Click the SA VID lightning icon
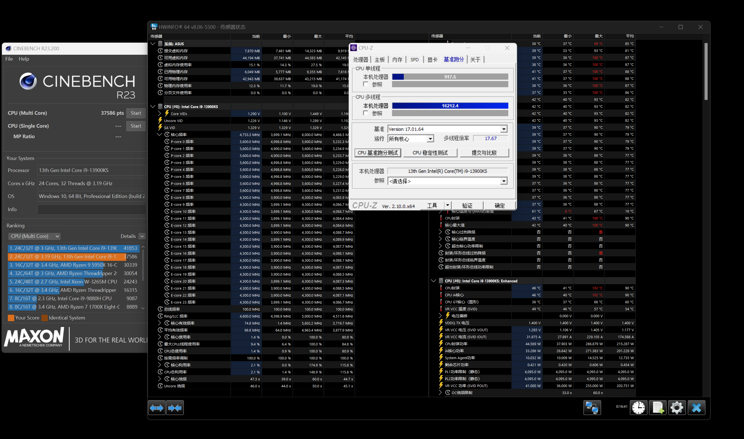Screen dimensions: 744x439 click(x=160, y=128)
